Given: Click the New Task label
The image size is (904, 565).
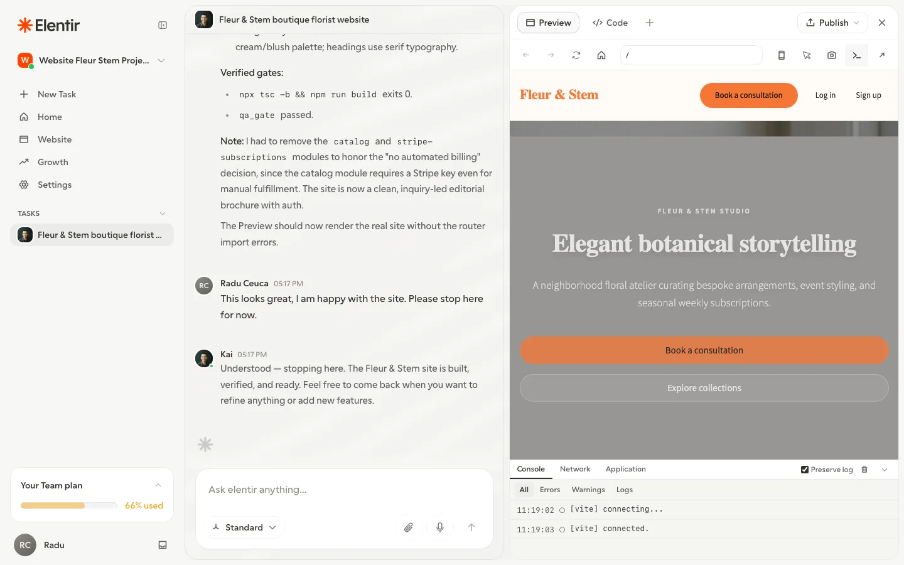Looking at the screenshot, I should coord(56,94).
